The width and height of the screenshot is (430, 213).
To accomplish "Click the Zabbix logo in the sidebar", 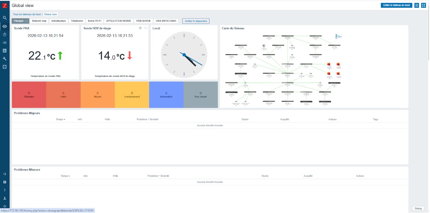I will (5, 5).
